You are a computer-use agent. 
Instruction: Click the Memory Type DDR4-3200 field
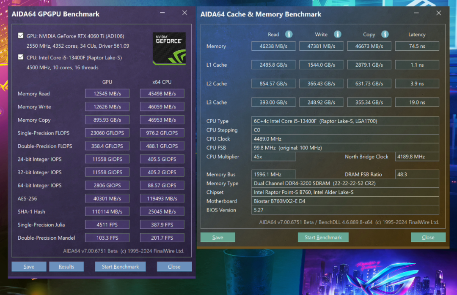345,184
